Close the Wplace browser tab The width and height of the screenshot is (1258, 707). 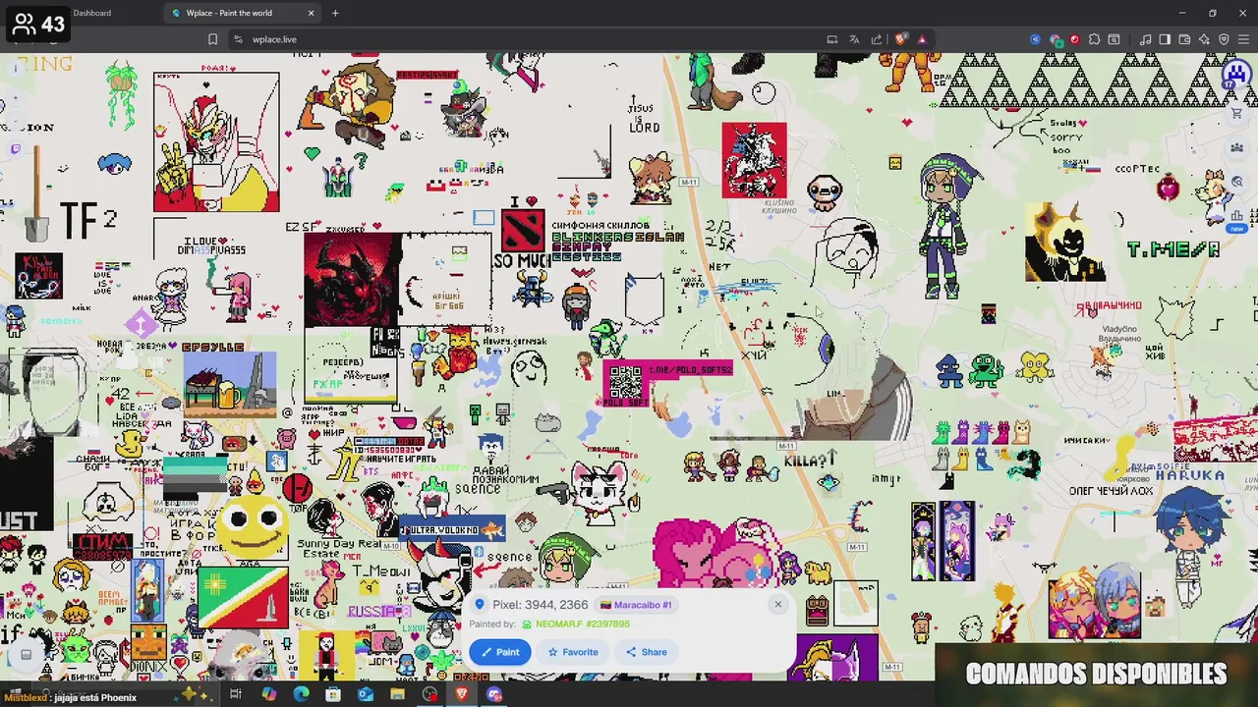(312, 13)
